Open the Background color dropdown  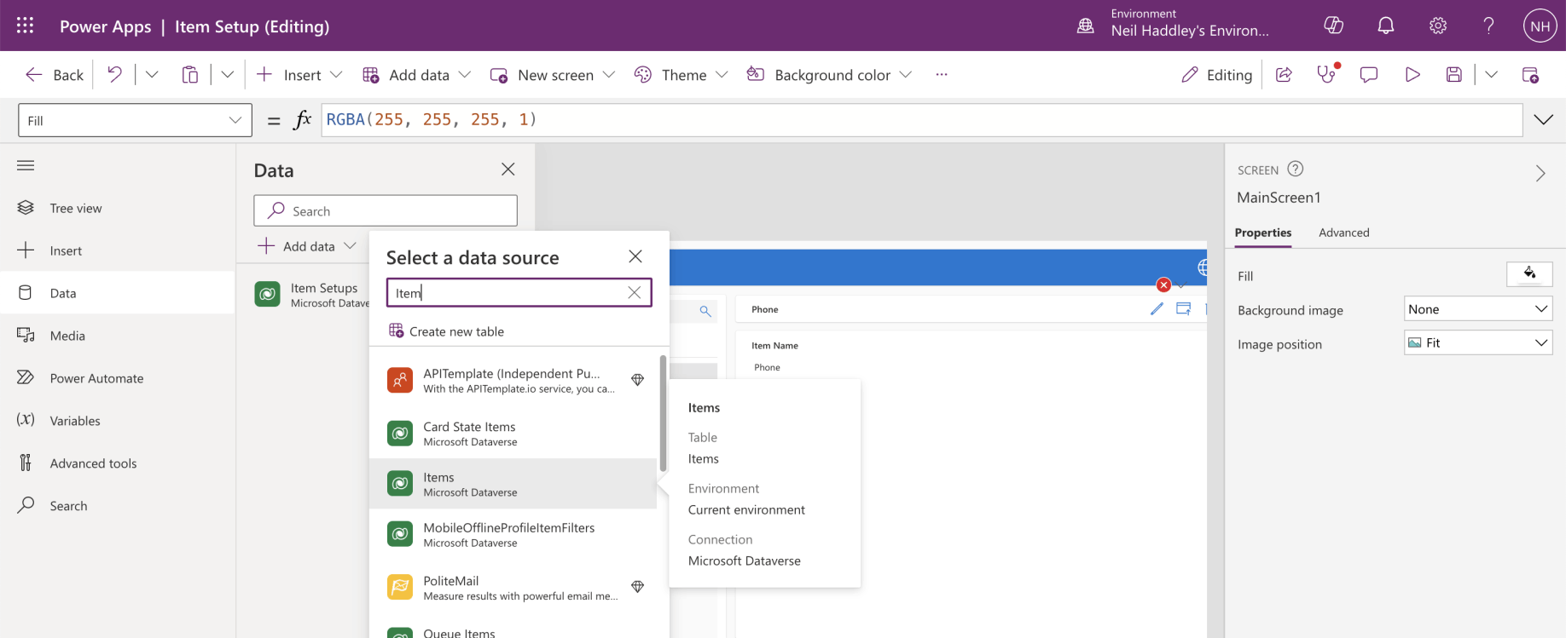pyautogui.click(x=829, y=75)
